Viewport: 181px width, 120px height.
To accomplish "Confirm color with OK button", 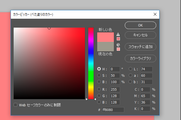I will (x=140, y=25).
